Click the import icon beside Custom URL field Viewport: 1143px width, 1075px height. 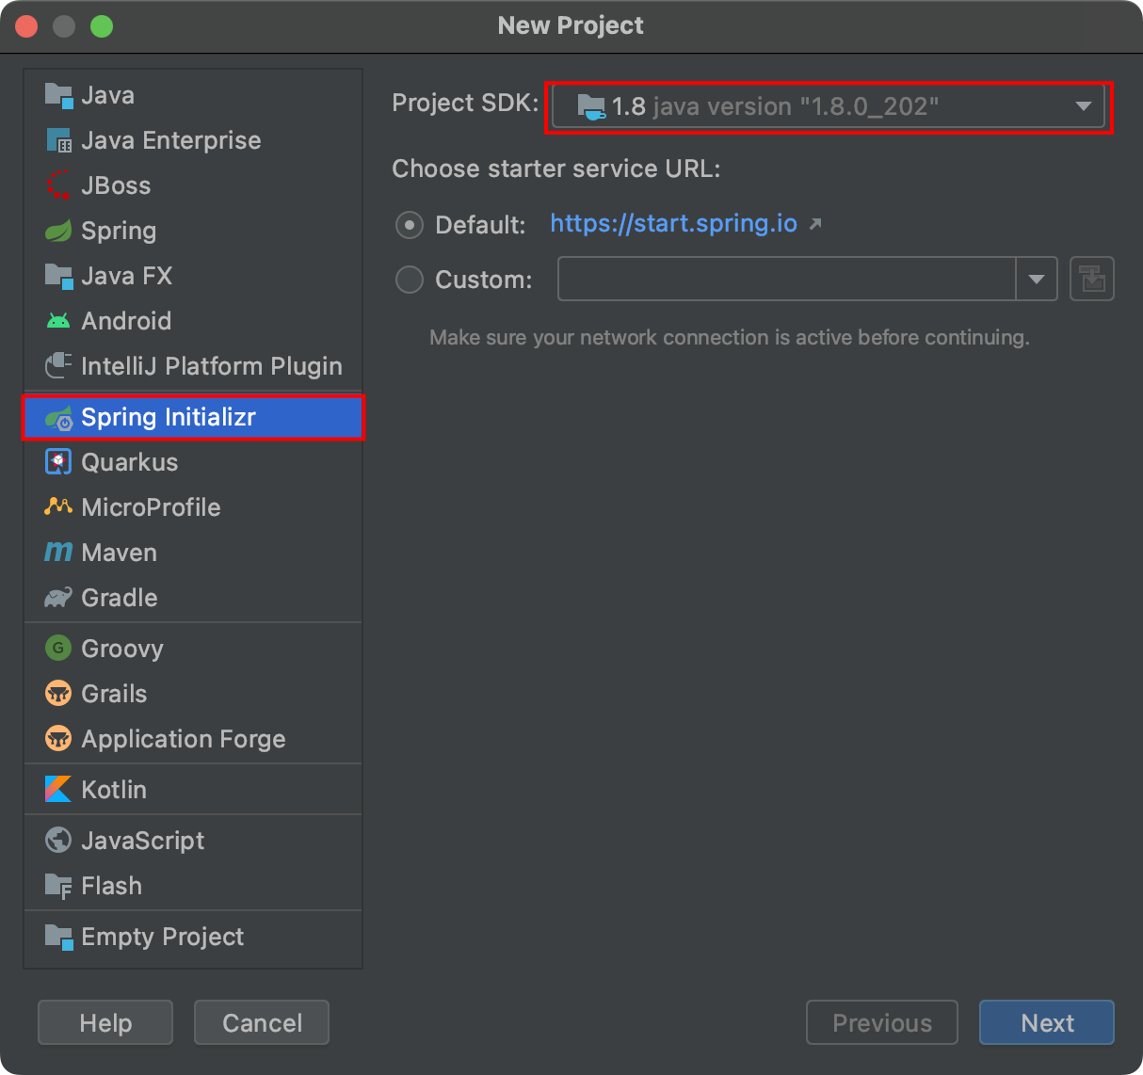(x=1092, y=279)
